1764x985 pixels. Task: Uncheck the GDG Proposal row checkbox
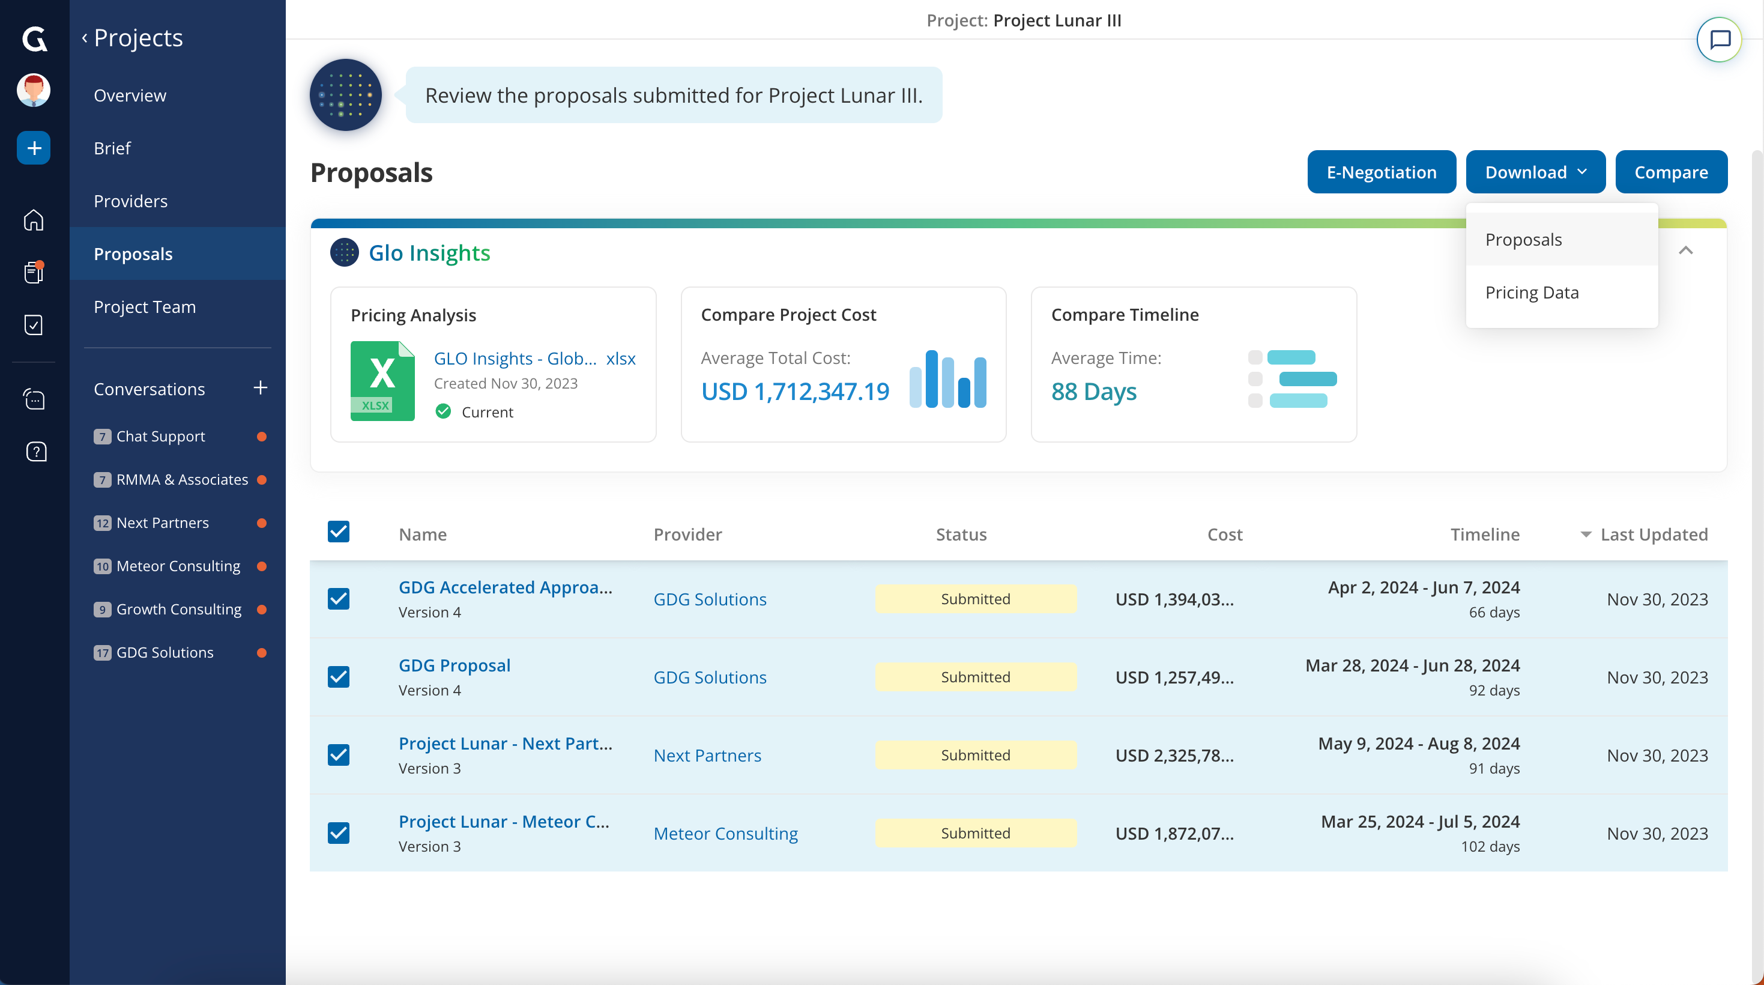tap(338, 677)
